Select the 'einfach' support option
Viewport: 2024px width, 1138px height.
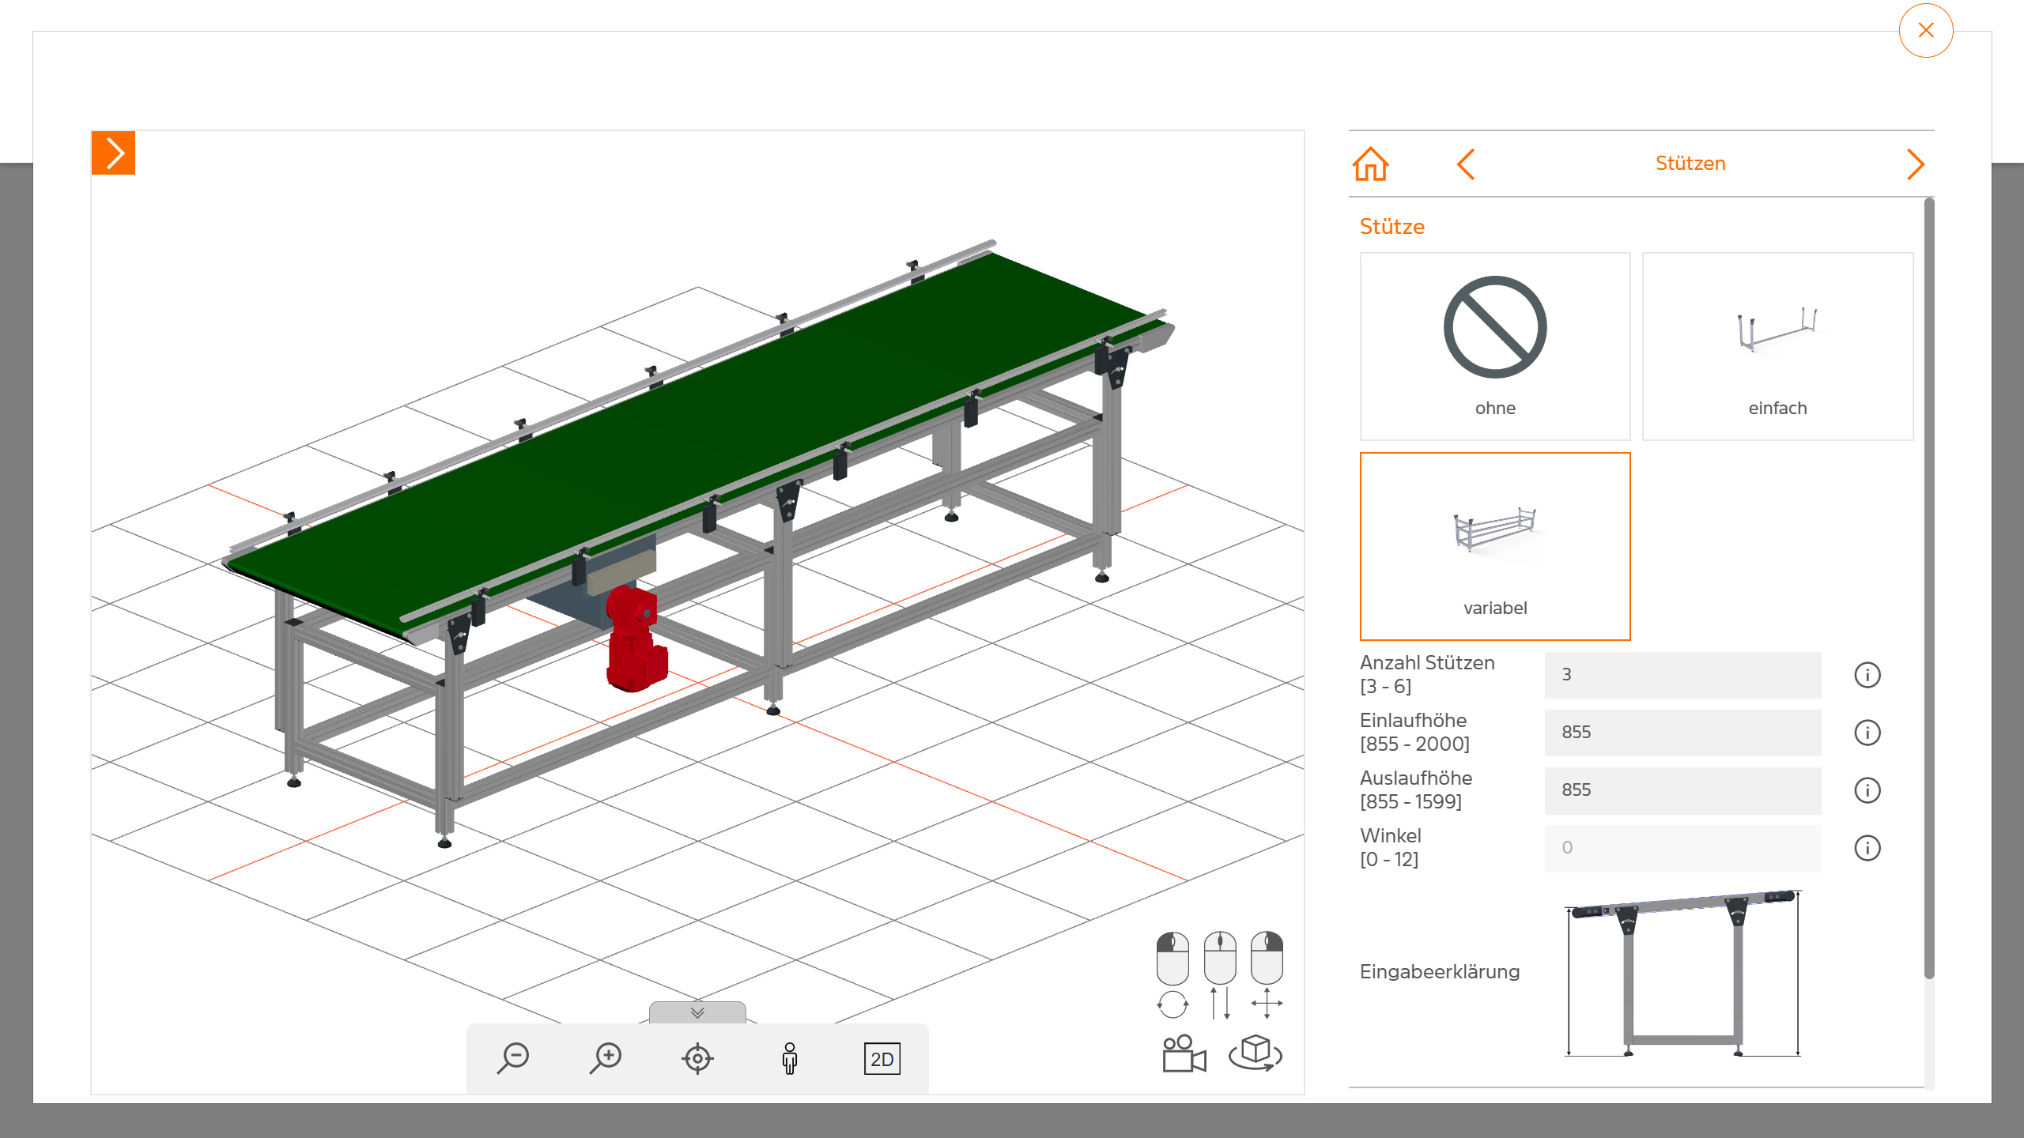pos(1777,346)
